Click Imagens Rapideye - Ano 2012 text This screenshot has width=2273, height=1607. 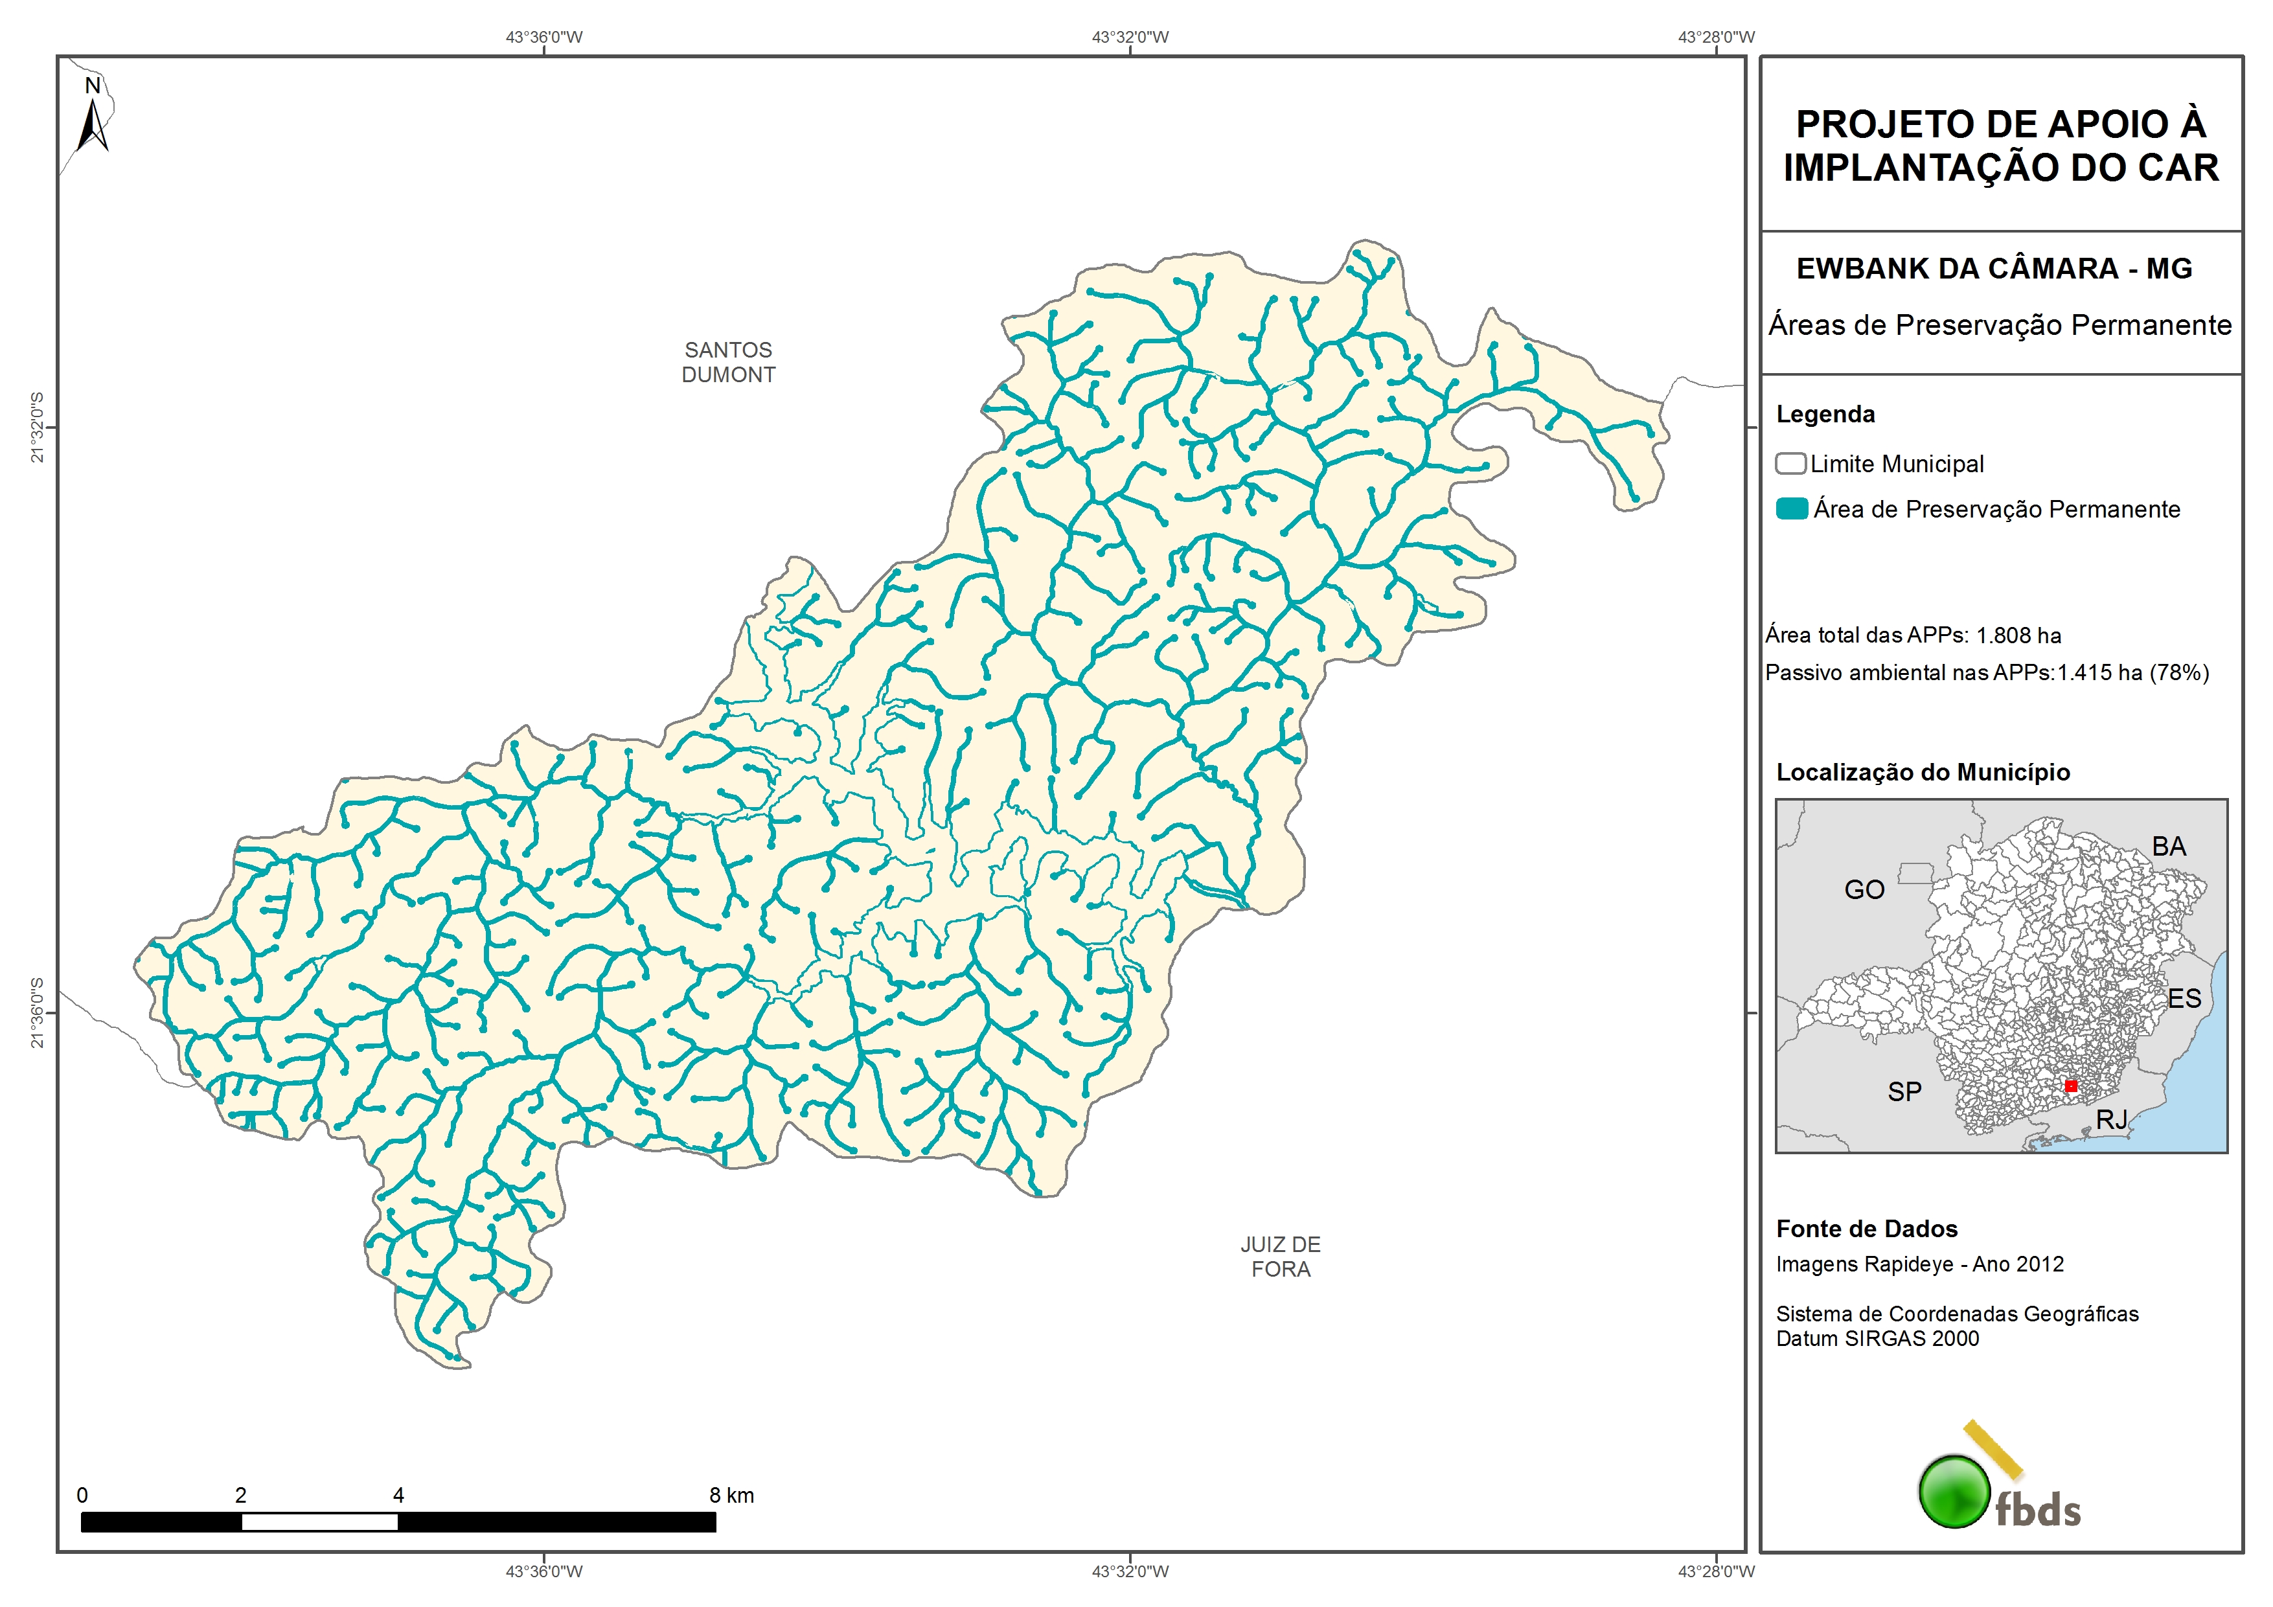(1919, 1264)
